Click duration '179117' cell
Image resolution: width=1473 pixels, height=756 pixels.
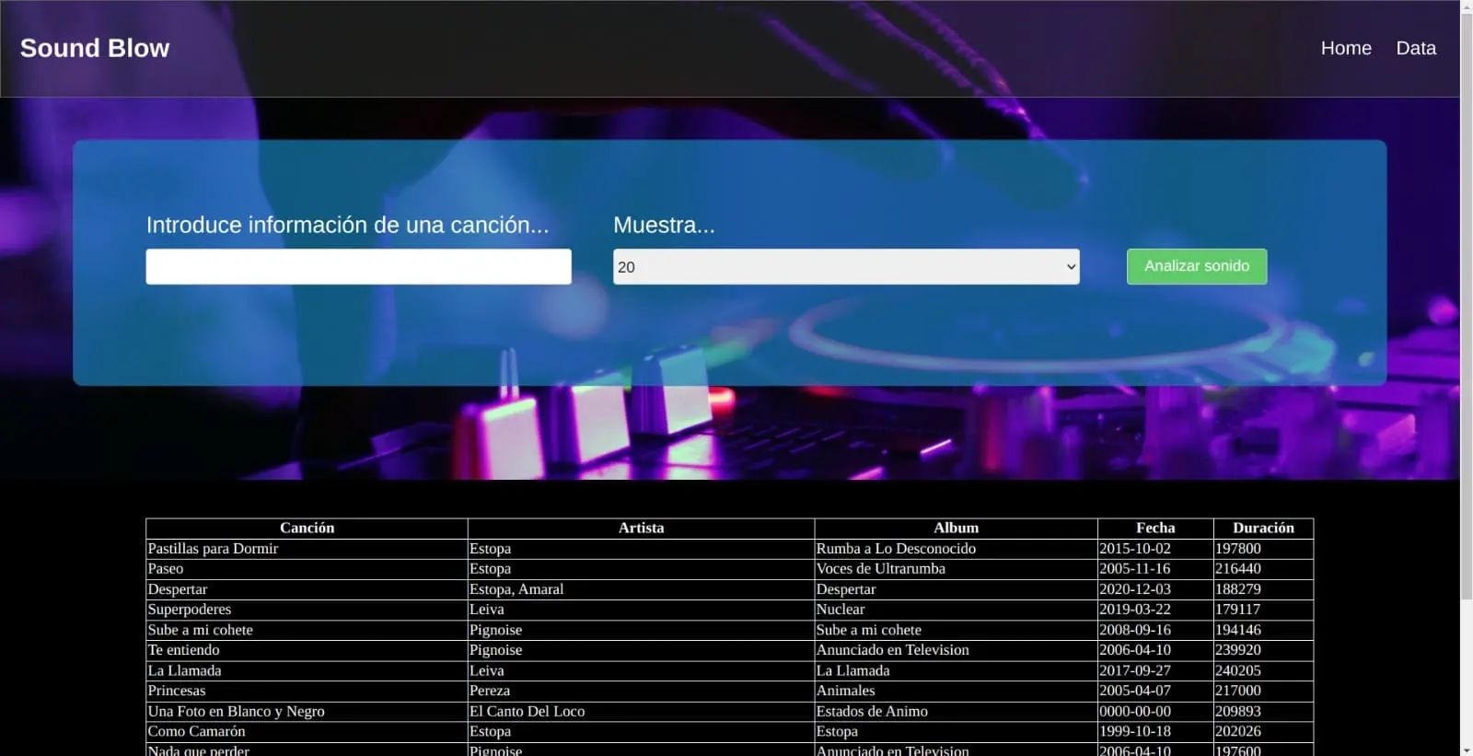pos(1263,610)
